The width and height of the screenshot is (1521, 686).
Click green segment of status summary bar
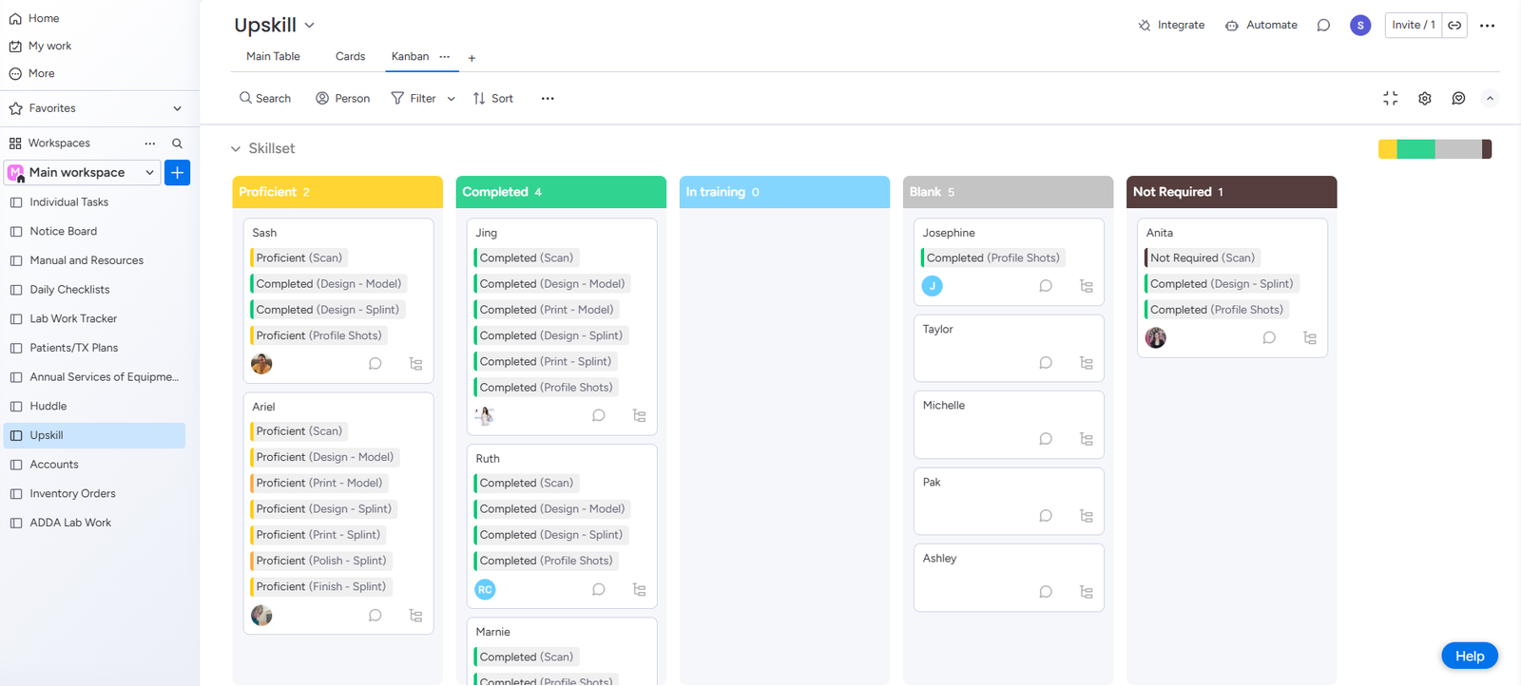click(1415, 149)
